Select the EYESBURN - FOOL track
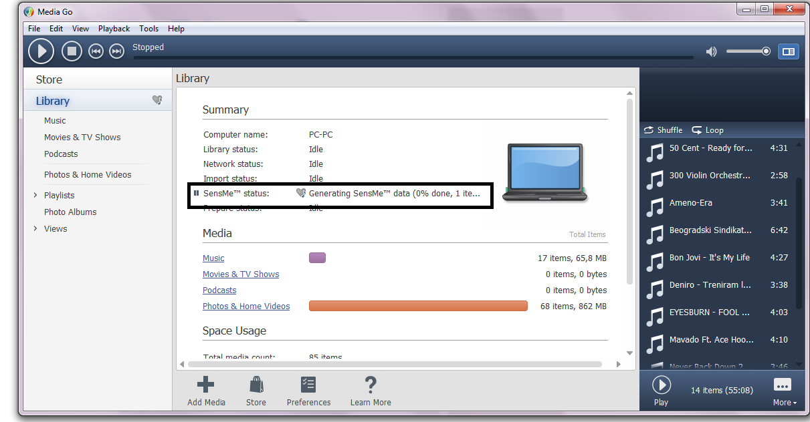The width and height of the screenshot is (810, 422). point(717,317)
